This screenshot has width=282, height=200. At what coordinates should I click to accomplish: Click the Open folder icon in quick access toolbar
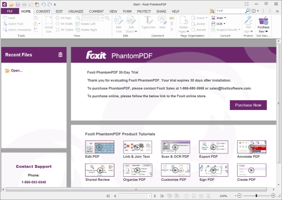(x=11, y=4)
